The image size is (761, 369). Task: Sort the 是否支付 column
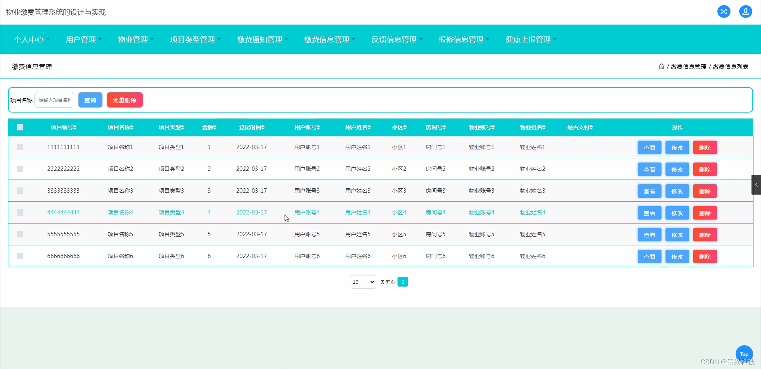[x=580, y=127]
